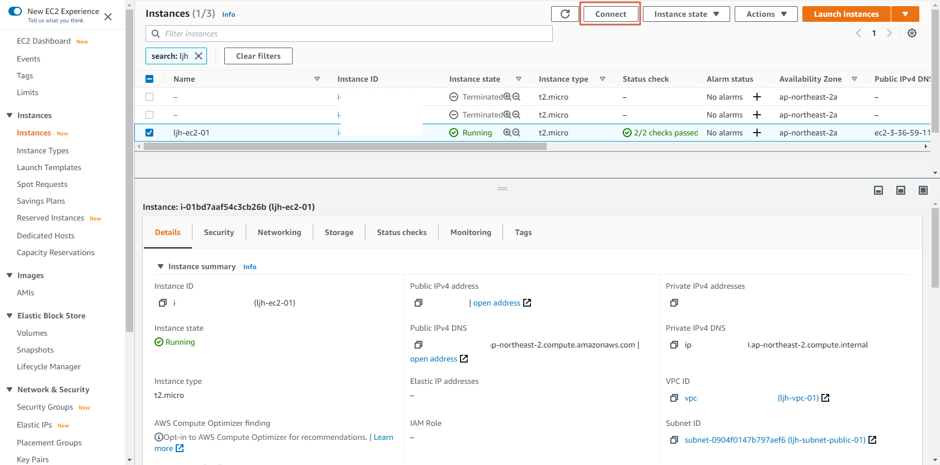Viewport: 940px width, 465px height.
Task: Collapse the Instance summary section
Action: [x=161, y=266]
